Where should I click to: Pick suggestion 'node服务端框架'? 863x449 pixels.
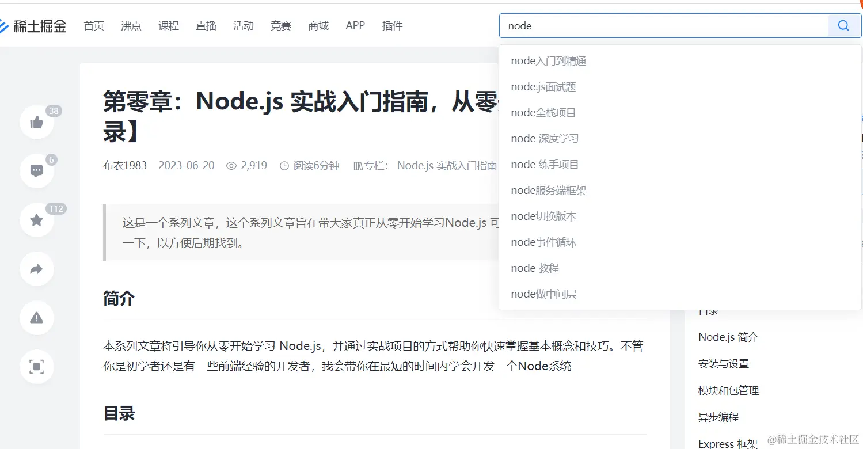coord(680,191)
